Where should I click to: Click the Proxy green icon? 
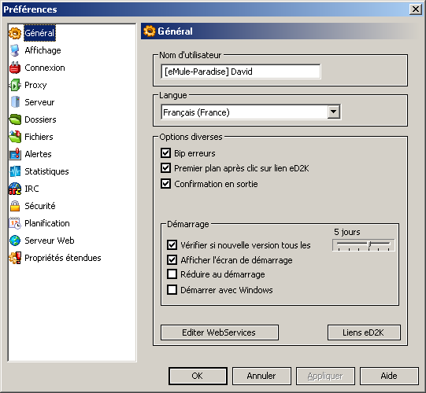coord(15,85)
